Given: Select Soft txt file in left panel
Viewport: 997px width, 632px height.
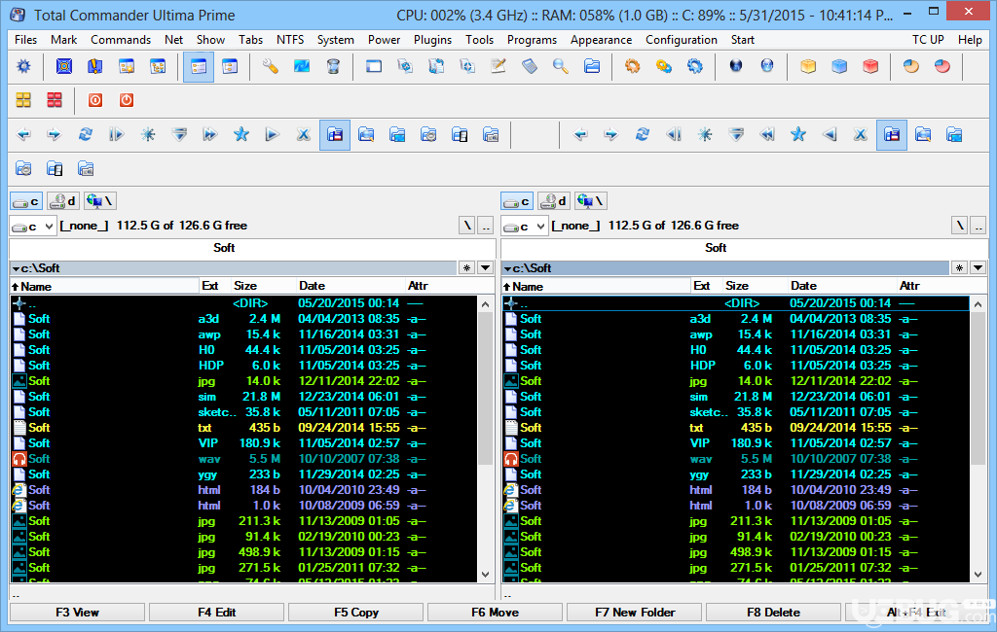Looking at the screenshot, I should [x=243, y=428].
